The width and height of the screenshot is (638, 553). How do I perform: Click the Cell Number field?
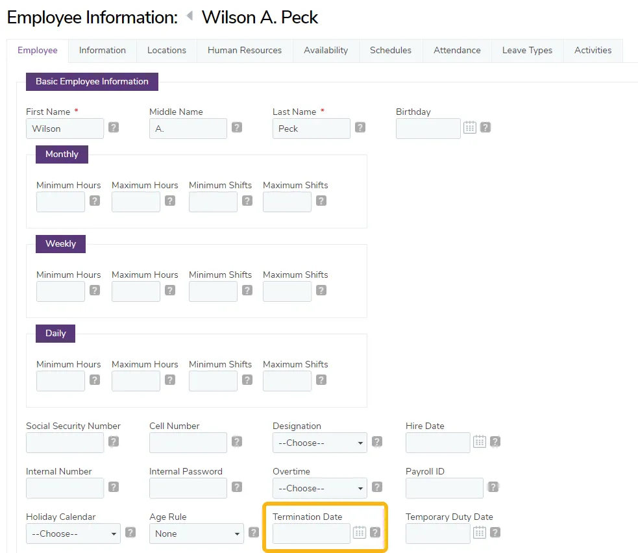(x=188, y=443)
